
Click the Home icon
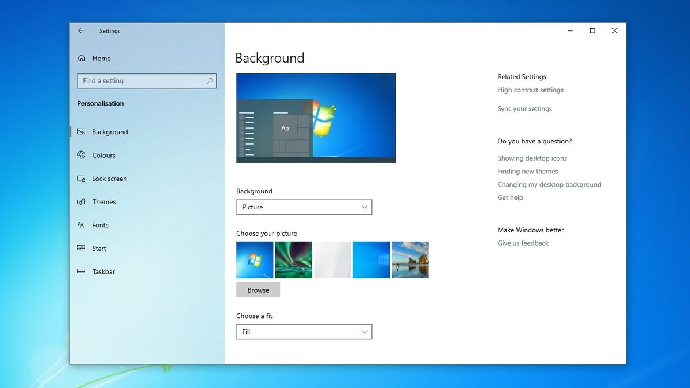point(81,58)
